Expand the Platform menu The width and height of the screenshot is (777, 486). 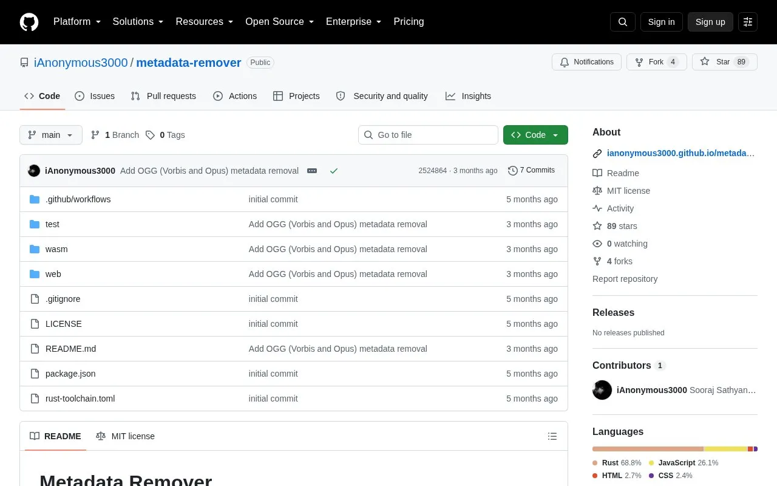click(x=76, y=22)
